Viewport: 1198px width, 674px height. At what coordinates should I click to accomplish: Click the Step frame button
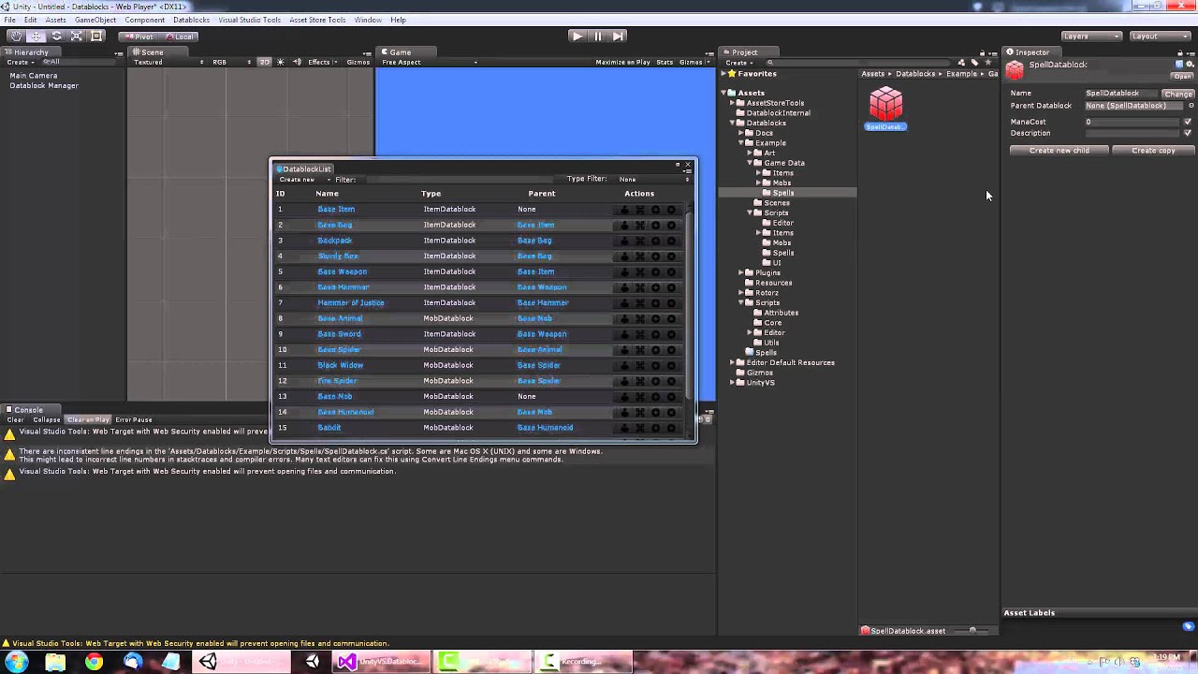(618, 36)
